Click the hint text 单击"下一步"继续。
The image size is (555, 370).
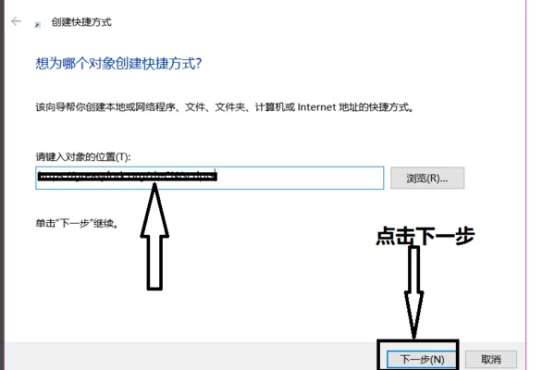coord(77,223)
